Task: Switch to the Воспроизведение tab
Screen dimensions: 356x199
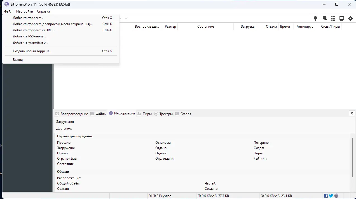Action: click(72, 114)
